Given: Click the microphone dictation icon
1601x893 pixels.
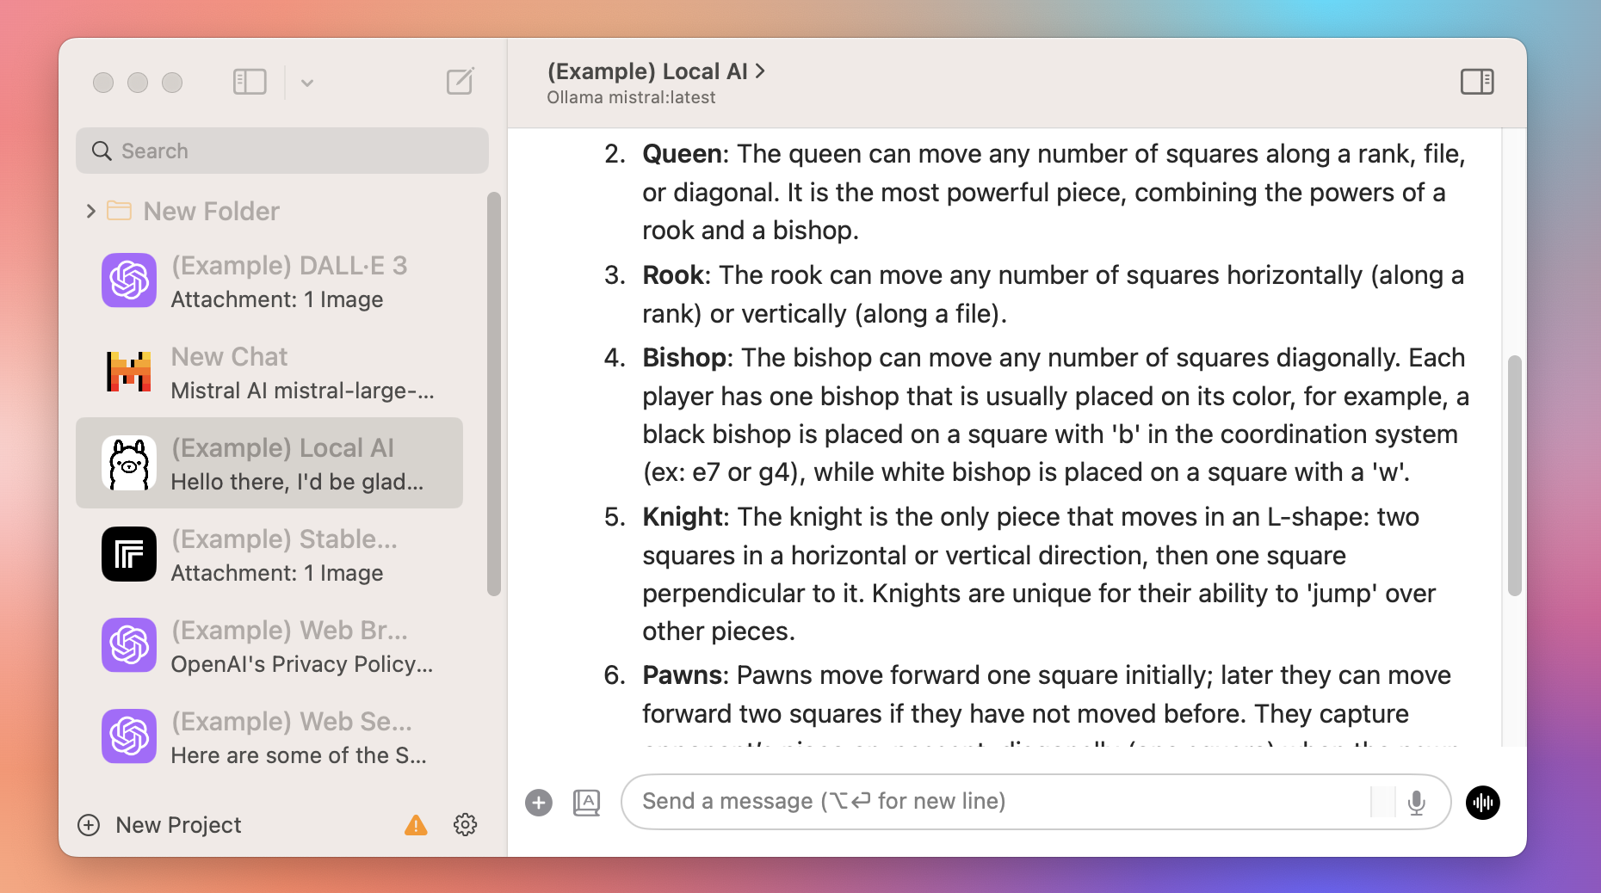Looking at the screenshot, I should click(x=1416, y=803).
